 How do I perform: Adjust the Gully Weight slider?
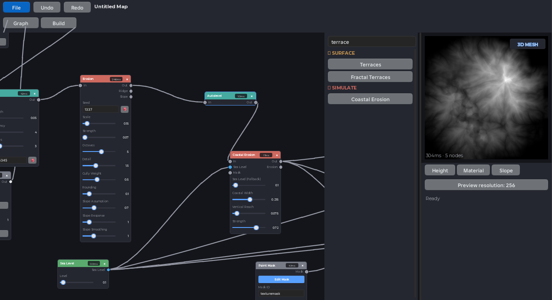coord(99,180)
